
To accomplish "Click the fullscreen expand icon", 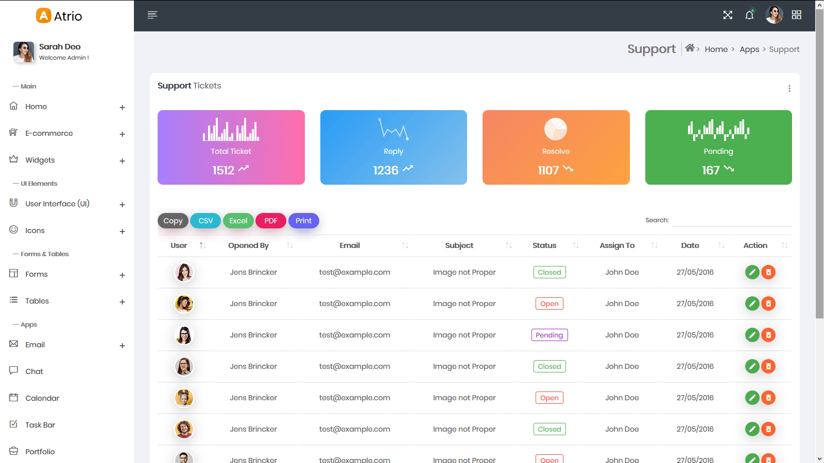I will pos(727,15).
